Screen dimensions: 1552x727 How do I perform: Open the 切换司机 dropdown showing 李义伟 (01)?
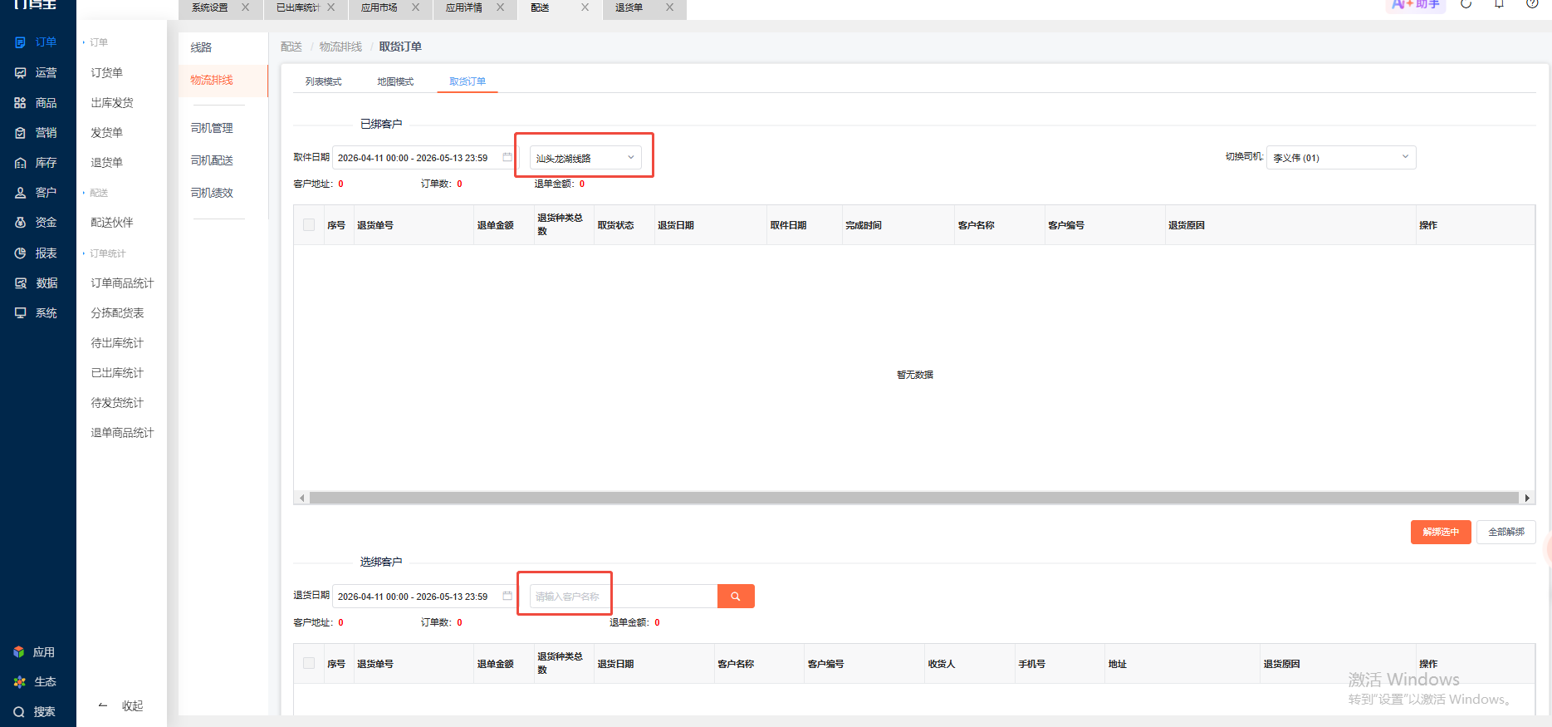click(x=1341, y=158)
